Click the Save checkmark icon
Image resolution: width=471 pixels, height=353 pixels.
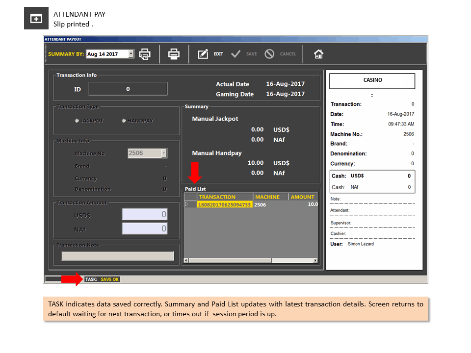pos(235,54)
